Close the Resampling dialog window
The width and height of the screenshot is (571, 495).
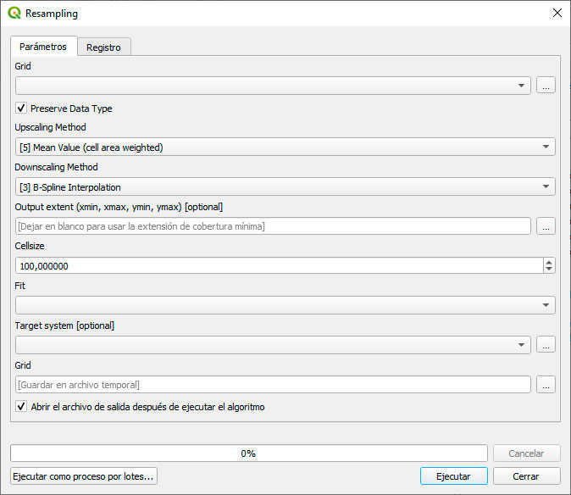click(557, 14)
